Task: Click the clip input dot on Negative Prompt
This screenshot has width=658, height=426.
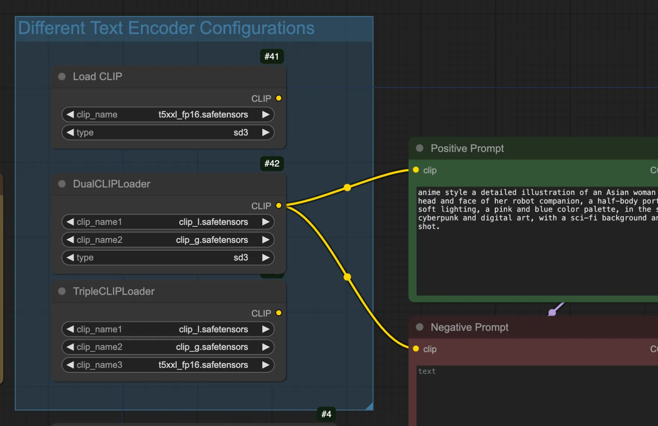Action: 416,349
